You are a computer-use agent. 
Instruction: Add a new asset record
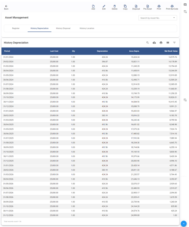tap(93, 7)
